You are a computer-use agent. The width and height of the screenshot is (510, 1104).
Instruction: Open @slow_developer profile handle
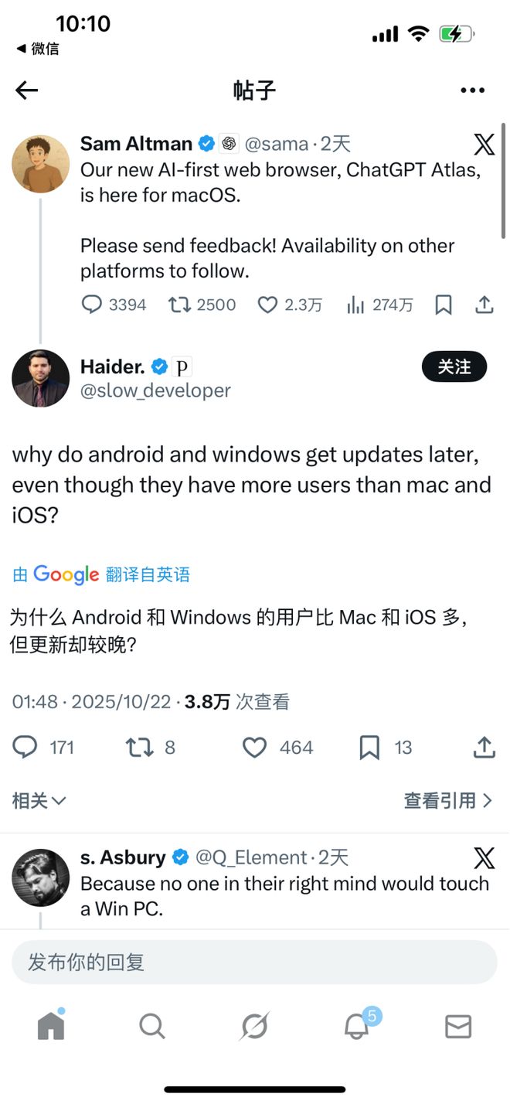155,390
